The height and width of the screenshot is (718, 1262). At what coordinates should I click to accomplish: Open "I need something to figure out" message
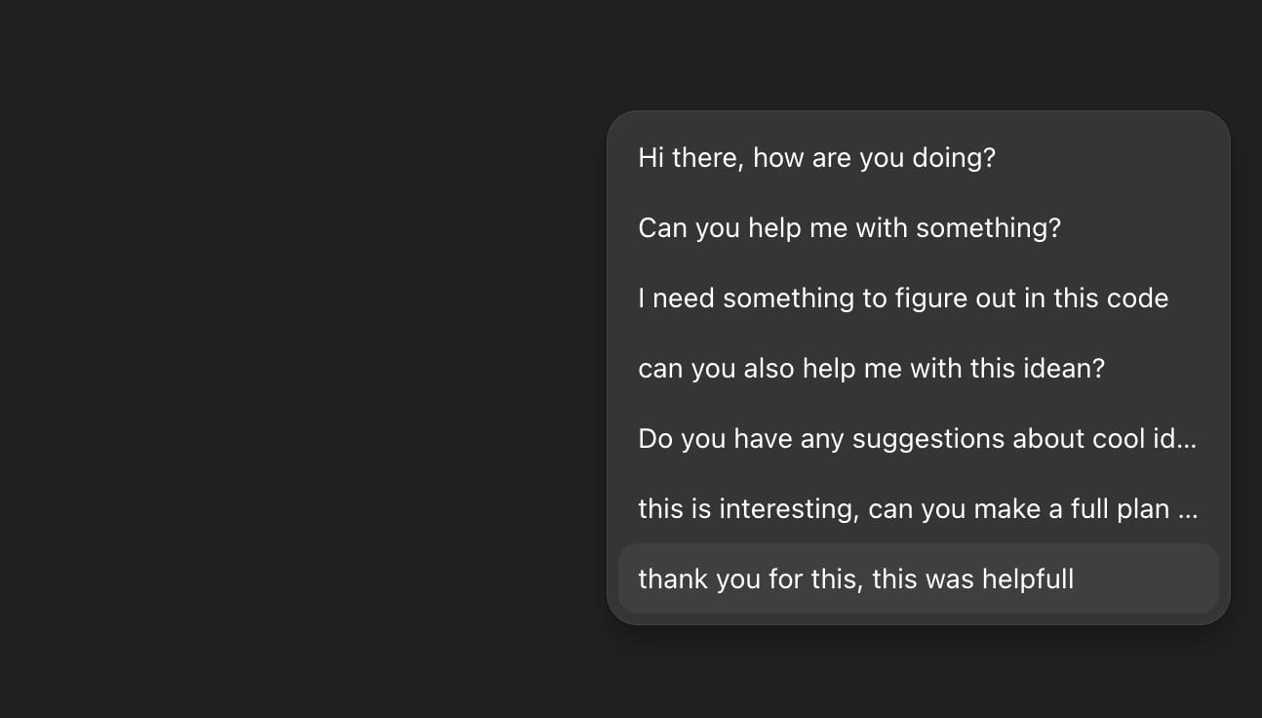coord(903,298)
